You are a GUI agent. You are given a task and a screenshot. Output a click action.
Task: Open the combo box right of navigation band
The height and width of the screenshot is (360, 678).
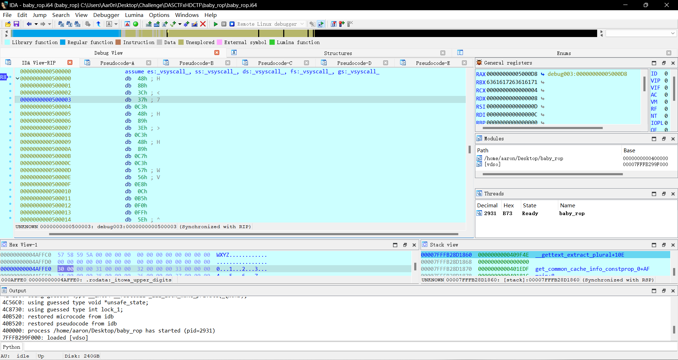click(641, 33)
